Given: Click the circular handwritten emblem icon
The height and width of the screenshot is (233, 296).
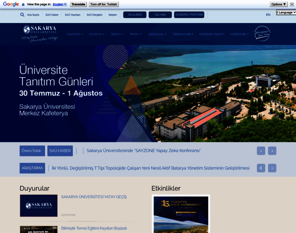Looking at the screenshot, I should [x=262, y=33].
